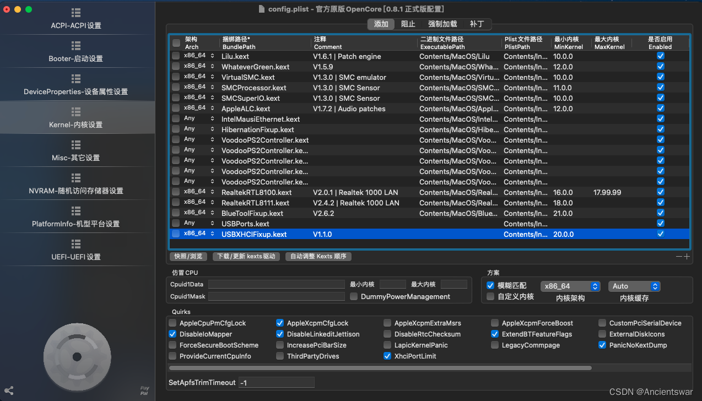This screenshot has width=702, height=401.
Task: Enable the AppleCpuPmCfgLock quirk
Action: coord(173,323)
